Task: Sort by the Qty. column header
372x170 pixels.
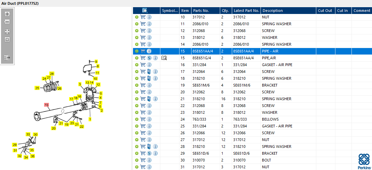Action: coord(226,11)
